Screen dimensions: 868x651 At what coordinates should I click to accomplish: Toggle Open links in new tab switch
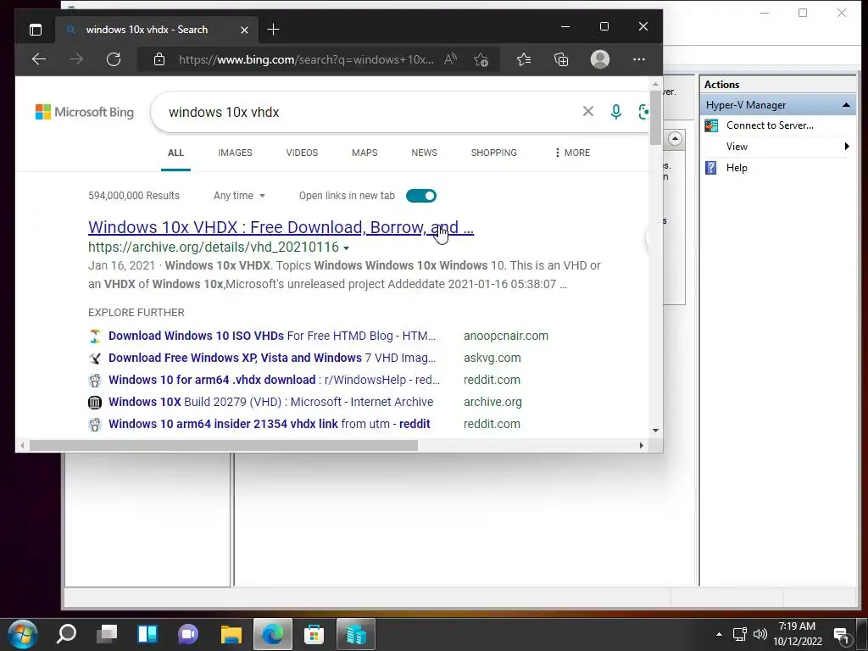(x=421, y=196)
